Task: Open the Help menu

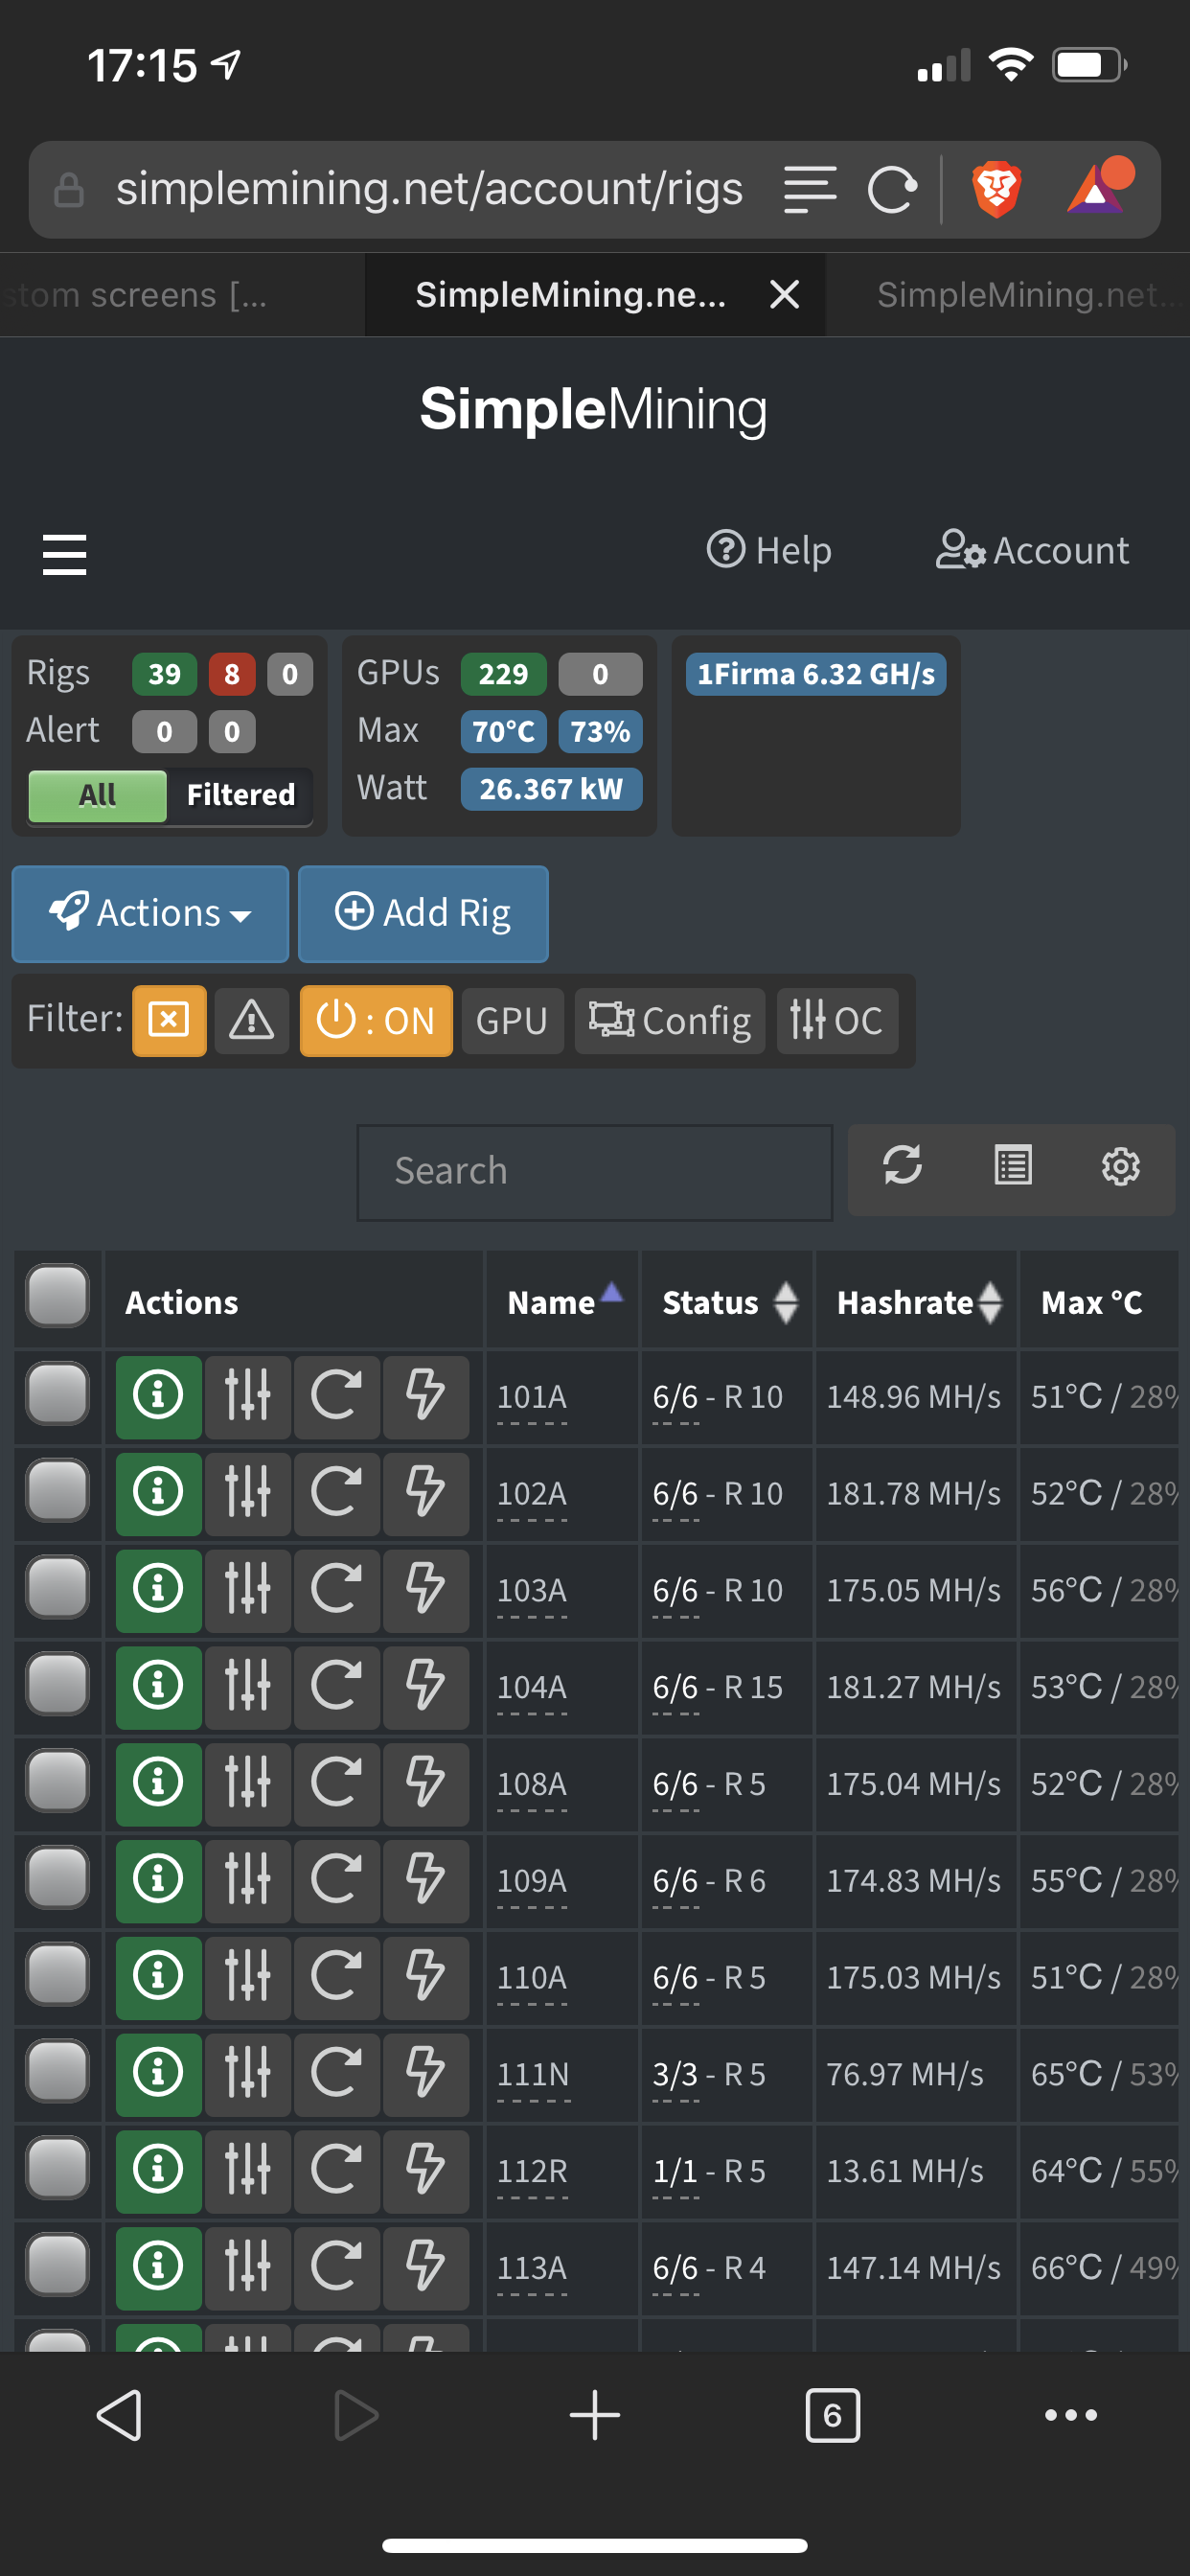Action: (x=769, y=550)
